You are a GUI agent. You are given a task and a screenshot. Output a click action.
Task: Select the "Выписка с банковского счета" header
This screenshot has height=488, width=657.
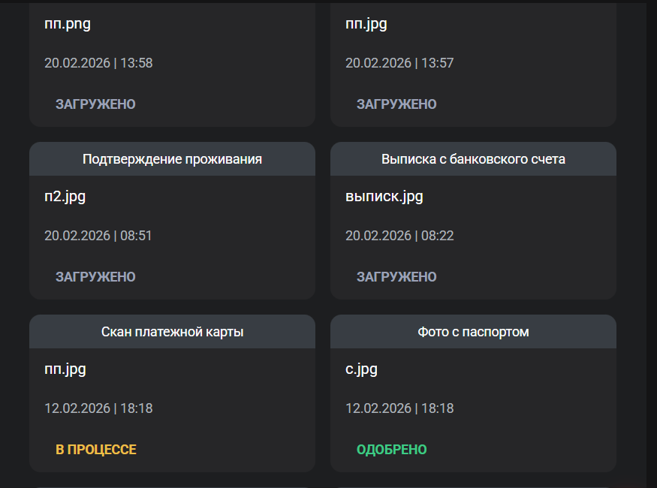click(x=473, y=159)
